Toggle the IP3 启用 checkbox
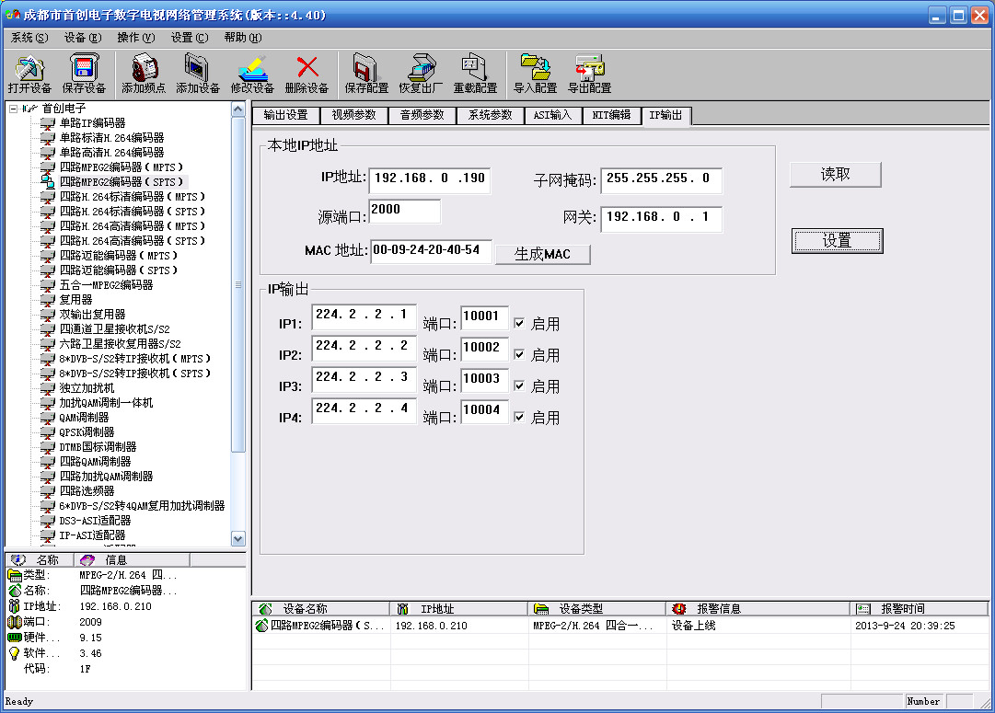The height and width of the screenshot is (713, 995). point(519,385)
